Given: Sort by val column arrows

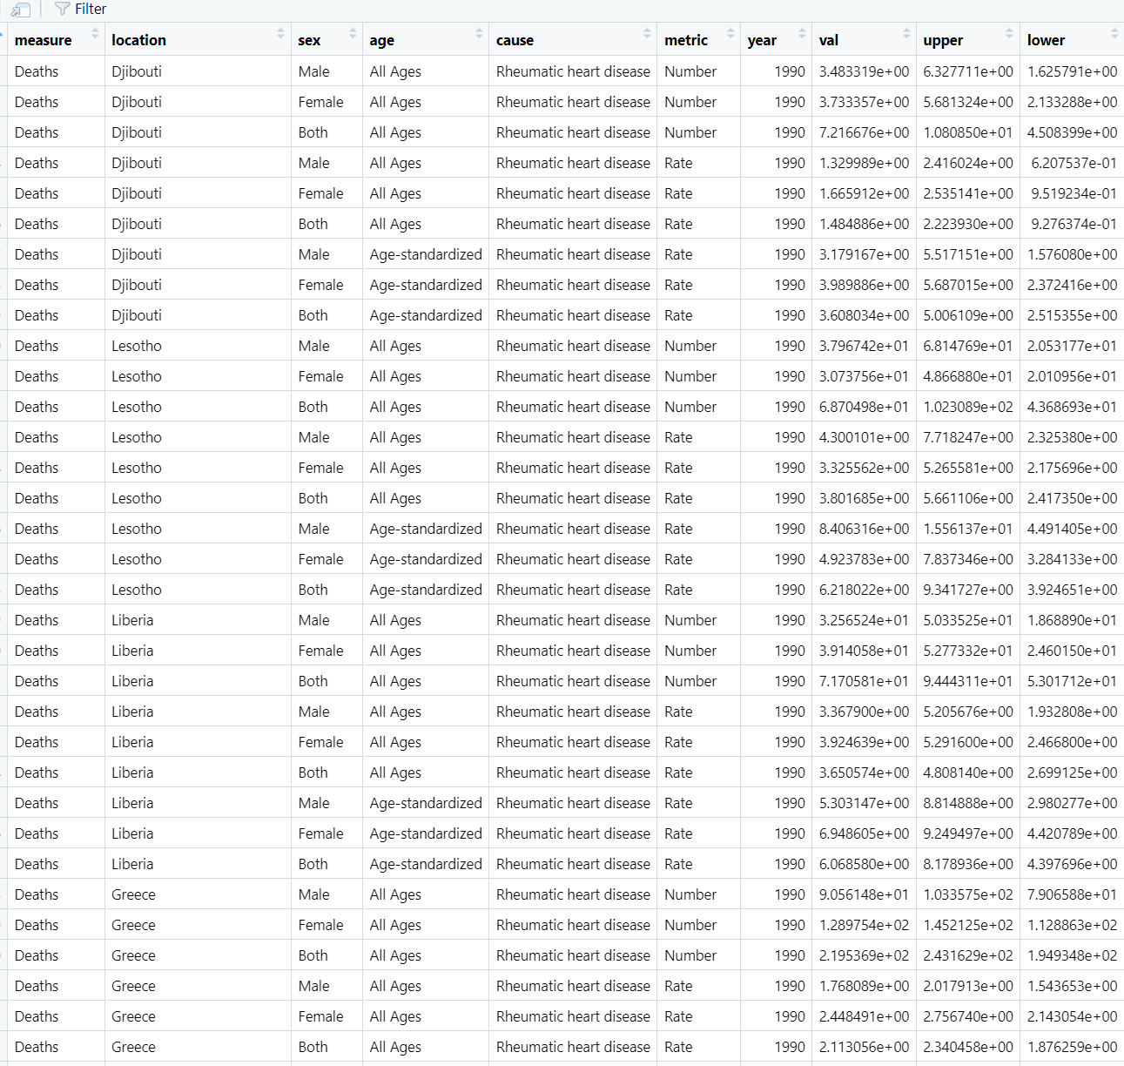Looking at the screenshot, I should pos(906,33).
